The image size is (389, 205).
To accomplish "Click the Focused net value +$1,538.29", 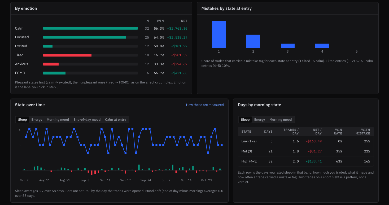I will click(177, 38).
